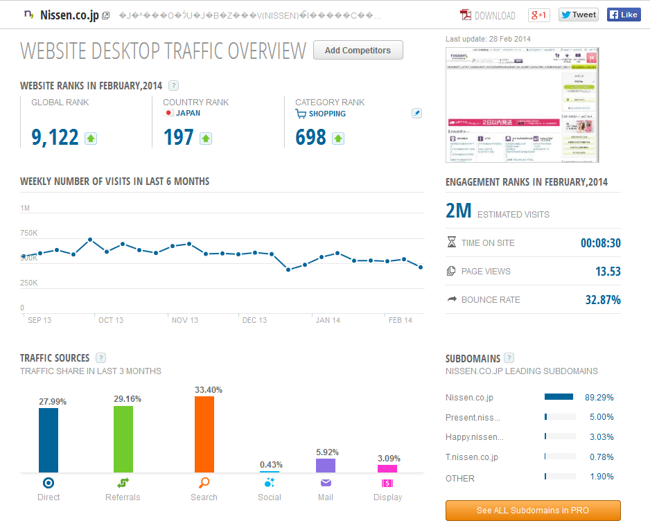Click the Display dollar icon
Viewport: 650px width, 530px height.
pyautogui.click(x=387, y=483)
